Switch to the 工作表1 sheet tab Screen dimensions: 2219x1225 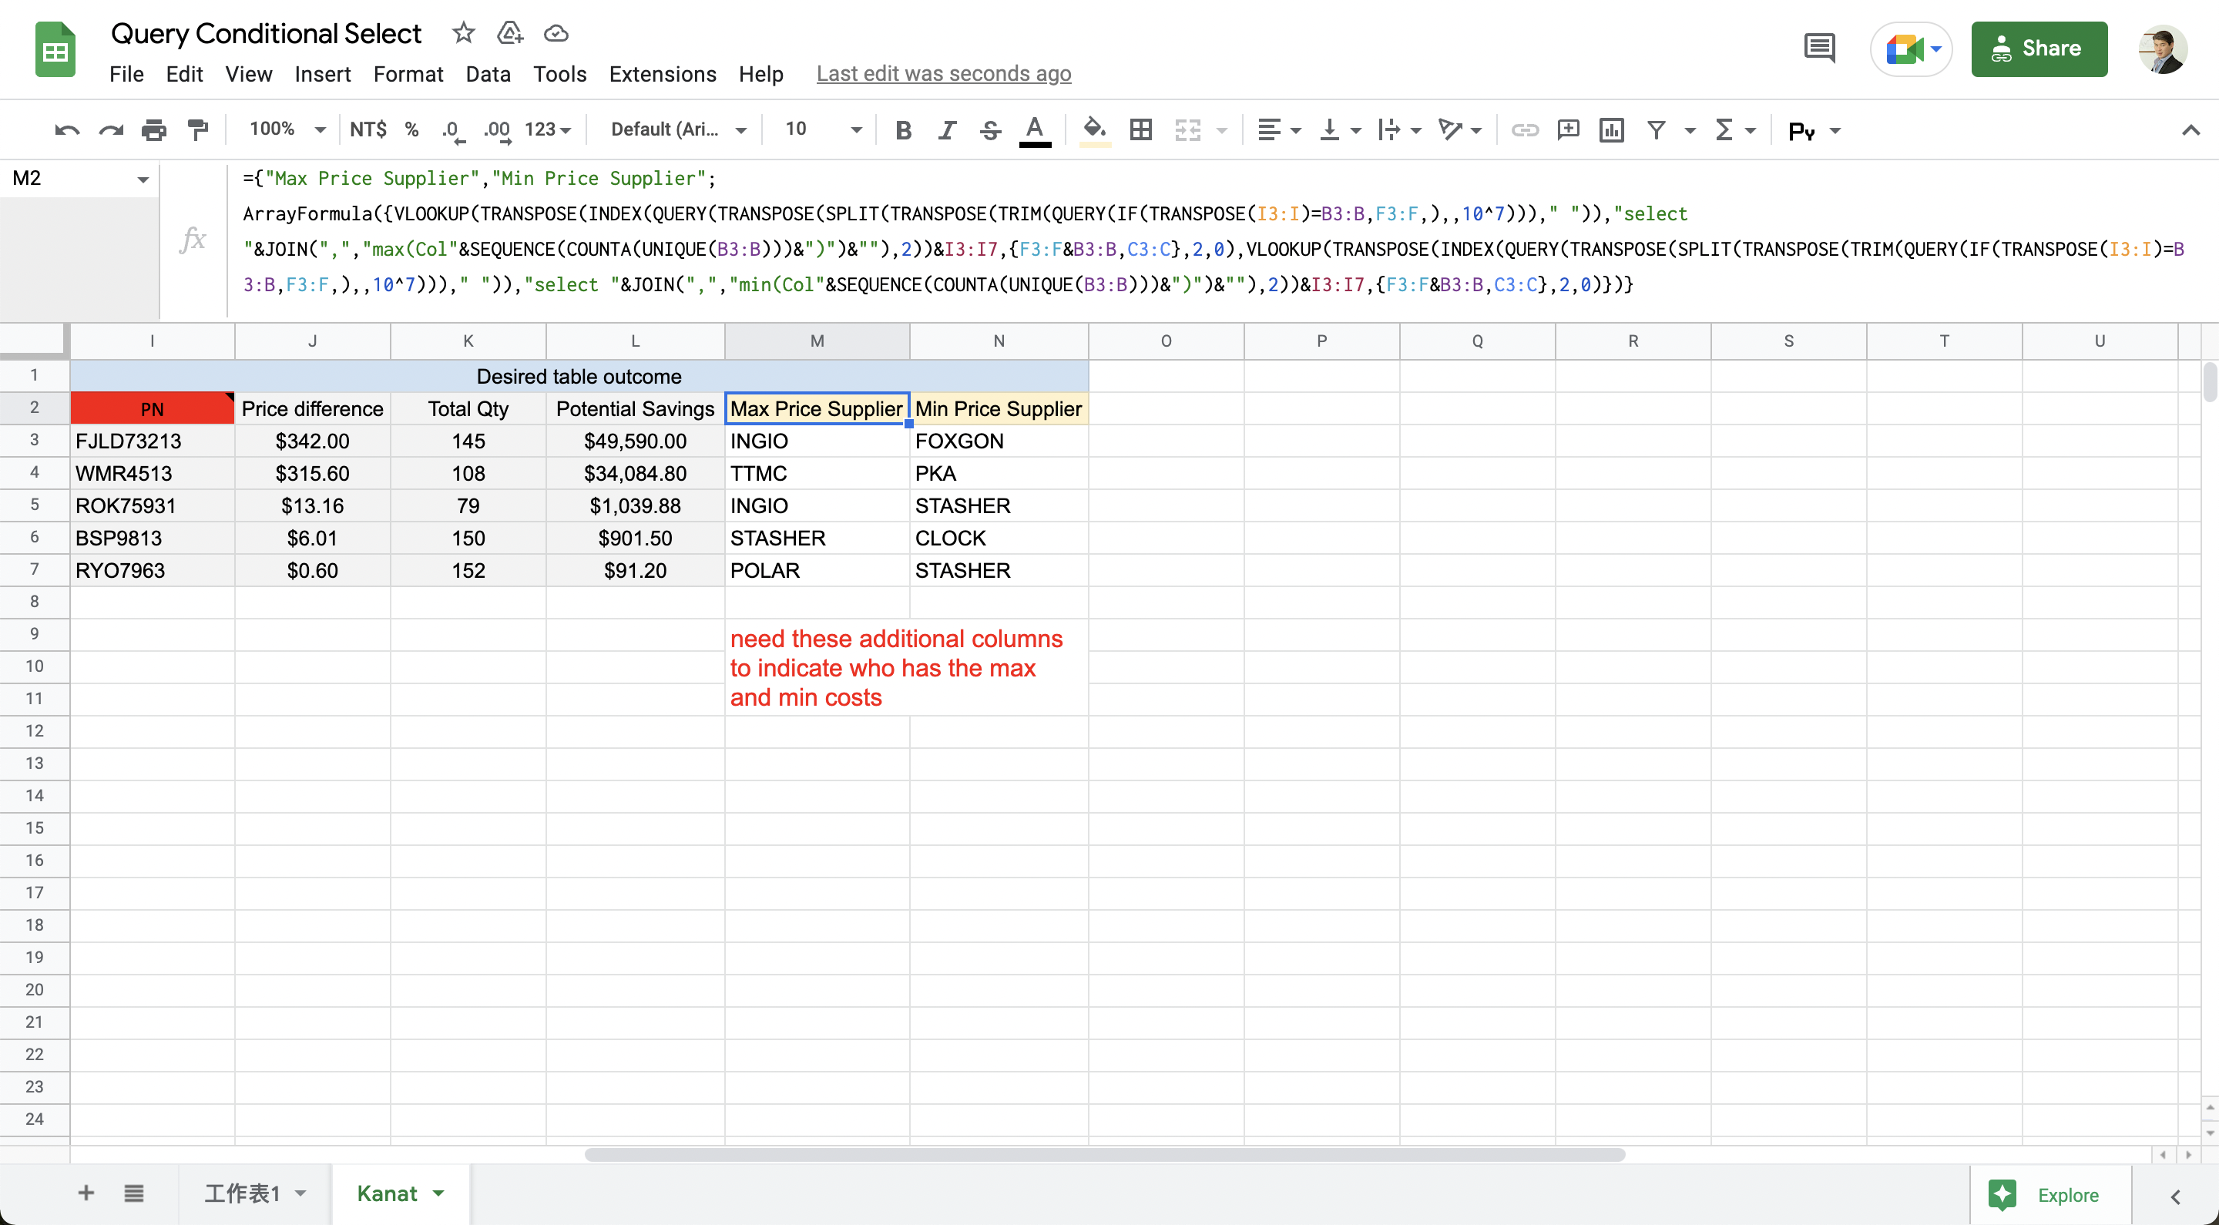(x=242, y=1193)
